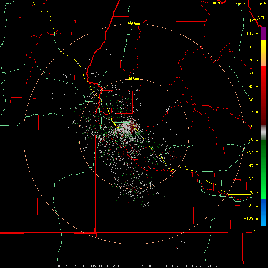Image resolution: width=268 pixels, height=268 pixels.
Task: Click the TH threshold legend label
Action: (x=256, y=232)
